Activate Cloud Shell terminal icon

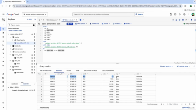coord(175,14)
